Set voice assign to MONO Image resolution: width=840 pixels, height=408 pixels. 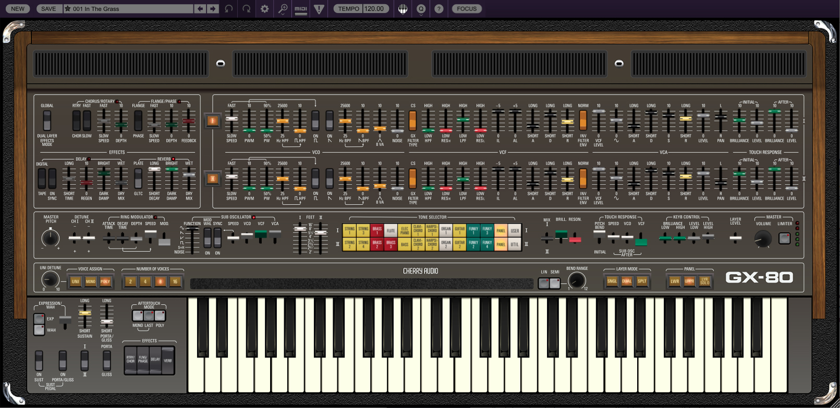(91, 281)
